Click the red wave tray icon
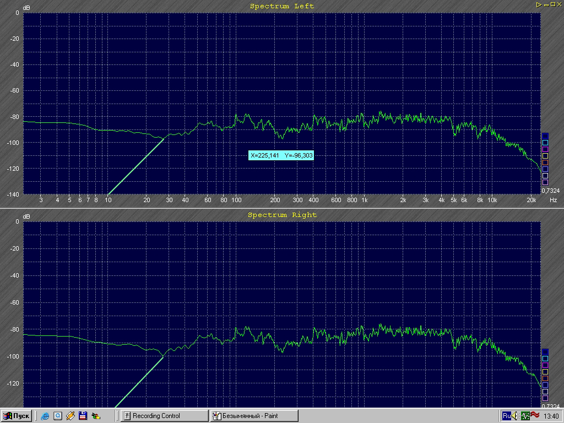 pos(535,415)
